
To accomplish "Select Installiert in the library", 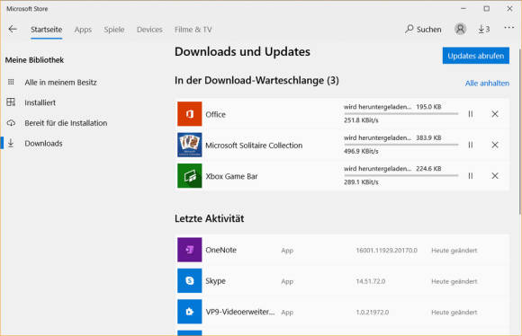I will [x=40, y=102].
